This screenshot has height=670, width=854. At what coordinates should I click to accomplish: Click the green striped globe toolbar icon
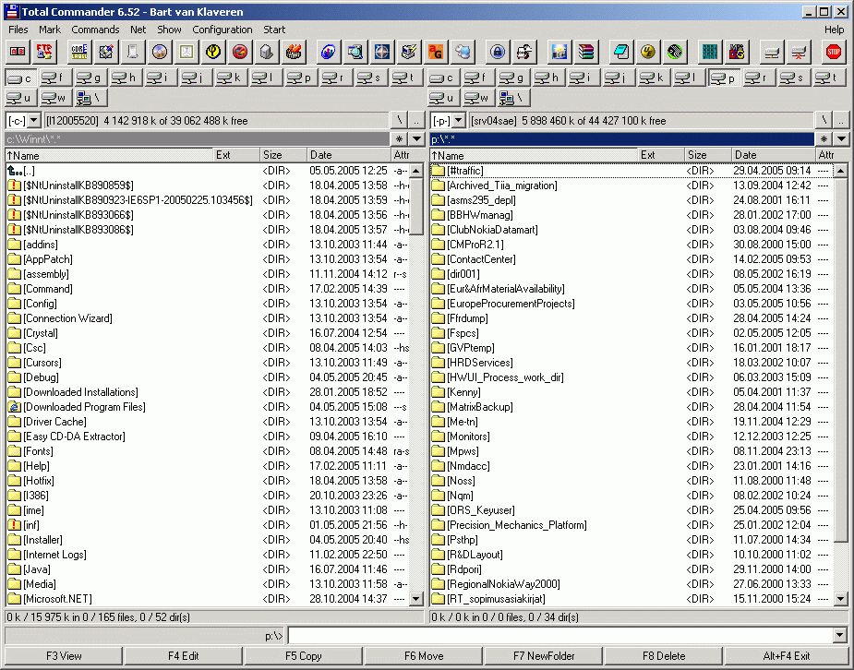pos(674,52)
